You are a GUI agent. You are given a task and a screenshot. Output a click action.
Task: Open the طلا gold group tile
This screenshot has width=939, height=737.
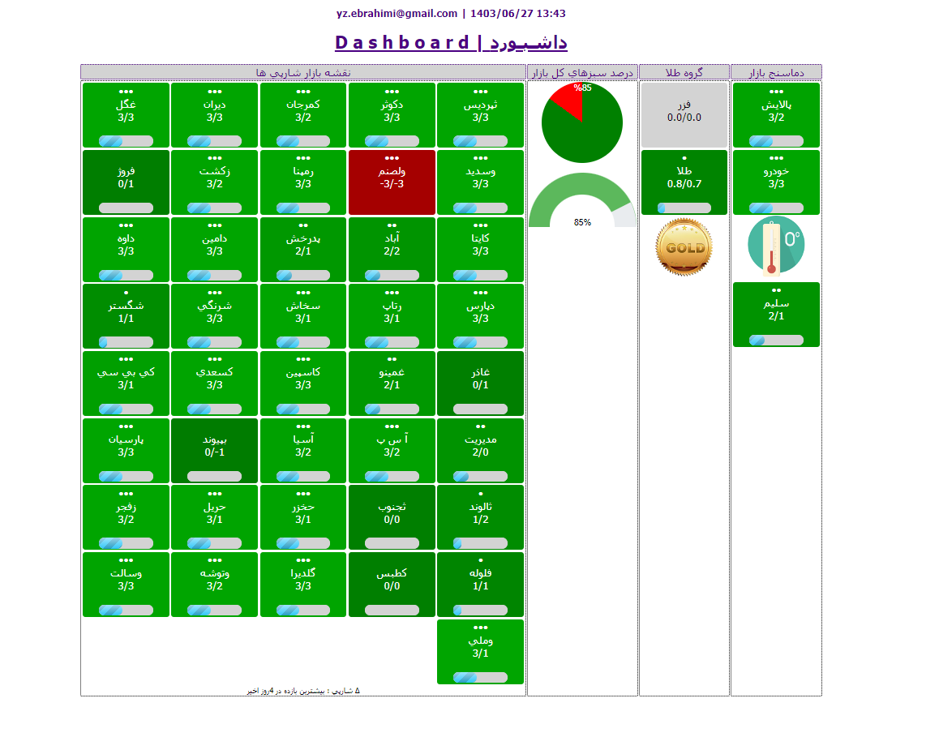(x=684, y=182)
